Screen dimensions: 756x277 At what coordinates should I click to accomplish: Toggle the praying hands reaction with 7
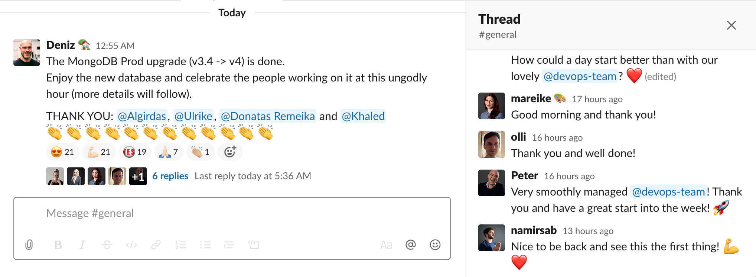coord(169,152)
